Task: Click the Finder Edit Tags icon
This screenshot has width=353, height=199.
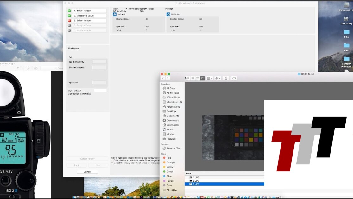Action: click(234, 78)
